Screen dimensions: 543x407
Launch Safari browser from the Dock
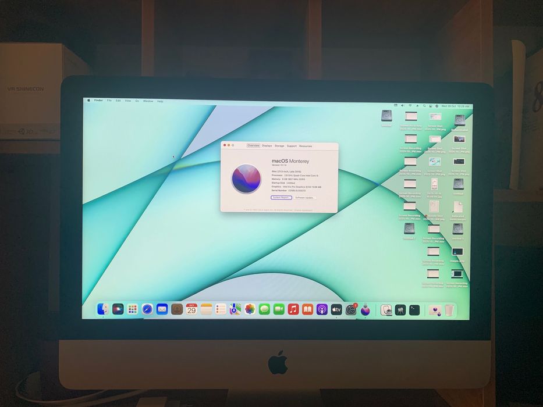pyautogui.click(x=147, y=309)
